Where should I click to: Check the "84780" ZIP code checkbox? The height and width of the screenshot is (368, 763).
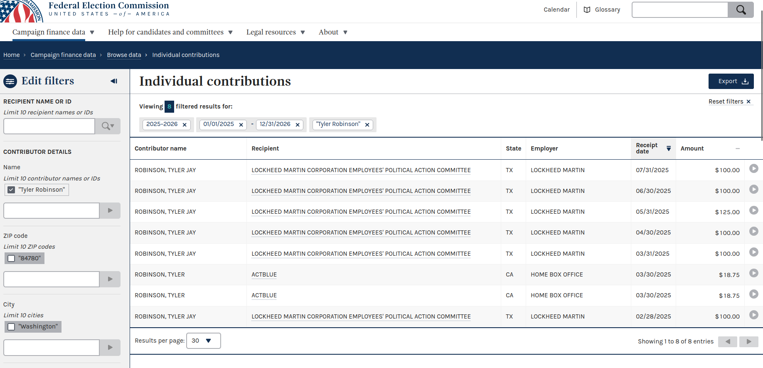pyautogui.click(x=11, y=258)
